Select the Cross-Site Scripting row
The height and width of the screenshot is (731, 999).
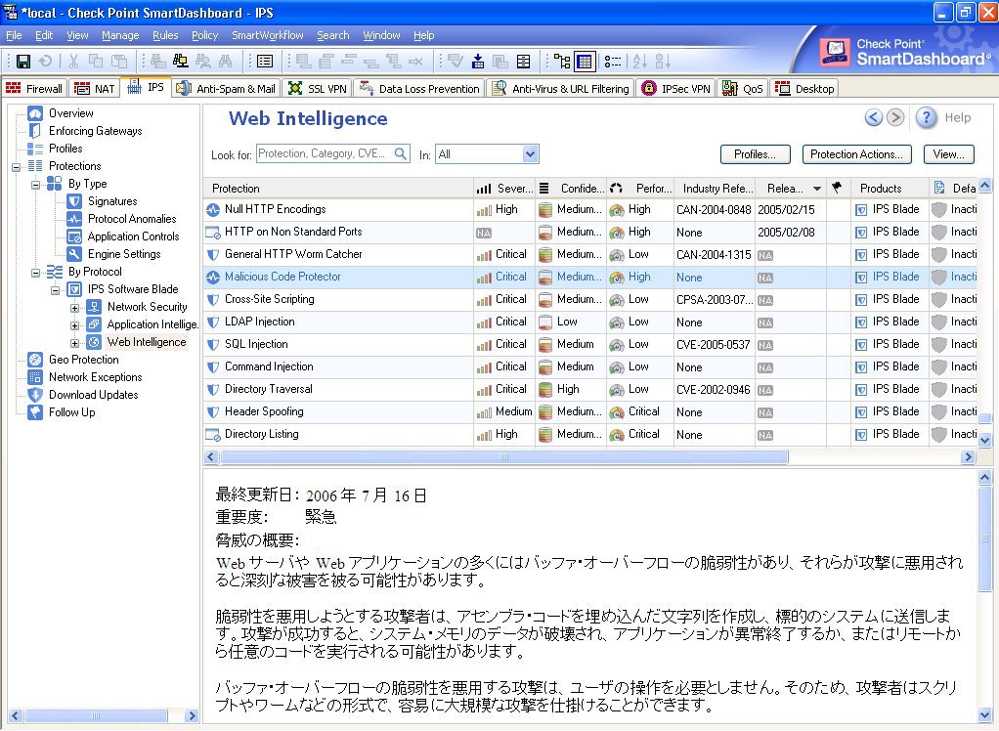point(590,299)
